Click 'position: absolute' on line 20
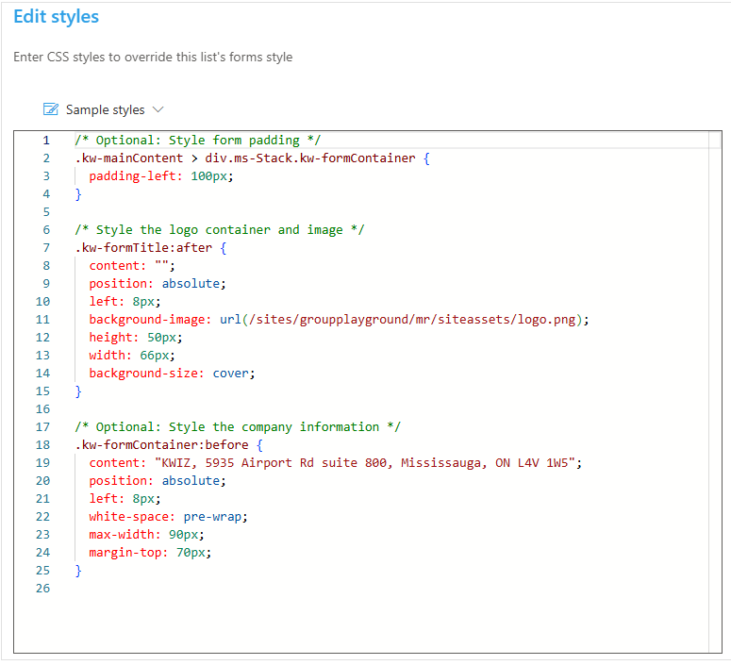Image resolution: width=731 pixels, height=665 pixels. pos(158,481)
